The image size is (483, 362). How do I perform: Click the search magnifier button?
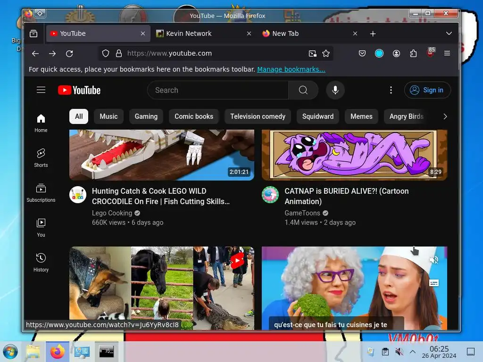click(303, 90)
